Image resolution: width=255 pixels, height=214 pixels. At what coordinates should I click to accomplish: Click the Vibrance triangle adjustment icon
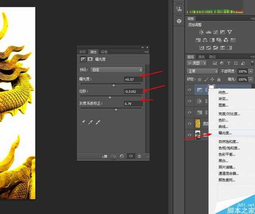229,32
